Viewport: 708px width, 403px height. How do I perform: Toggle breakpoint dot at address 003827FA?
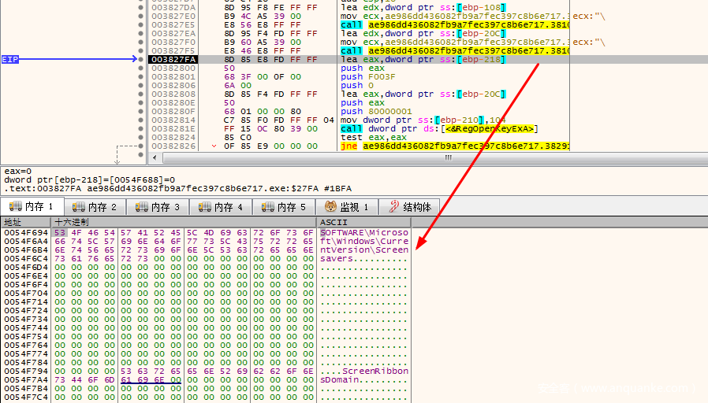coord(140,59)
